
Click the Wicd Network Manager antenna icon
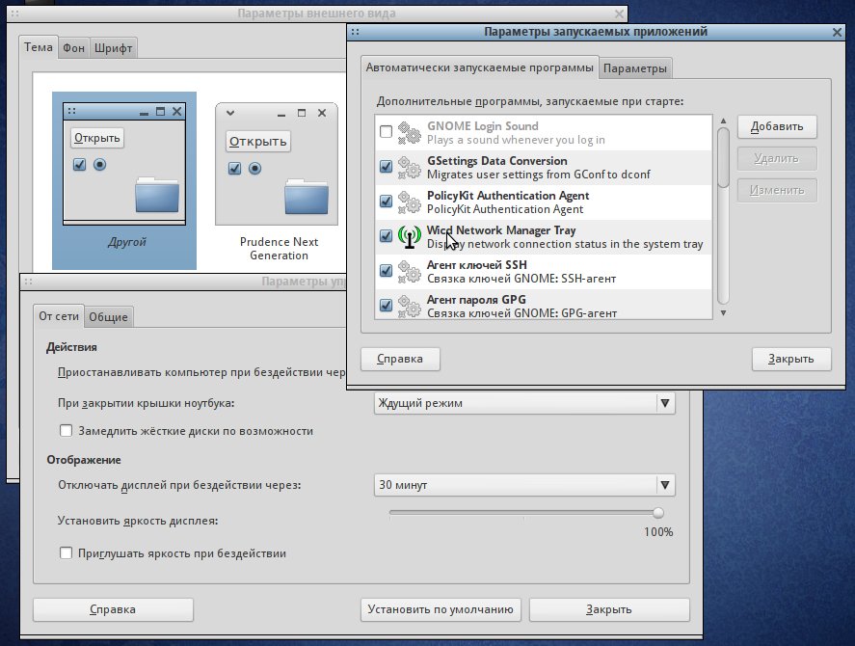[x=409, y=237]
